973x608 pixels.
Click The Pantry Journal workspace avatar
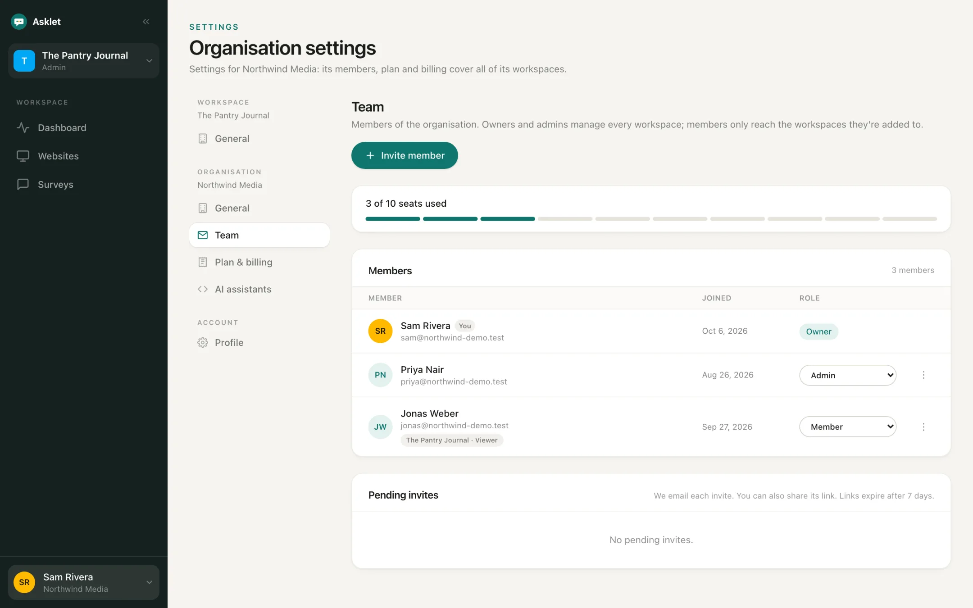(24, 61)
